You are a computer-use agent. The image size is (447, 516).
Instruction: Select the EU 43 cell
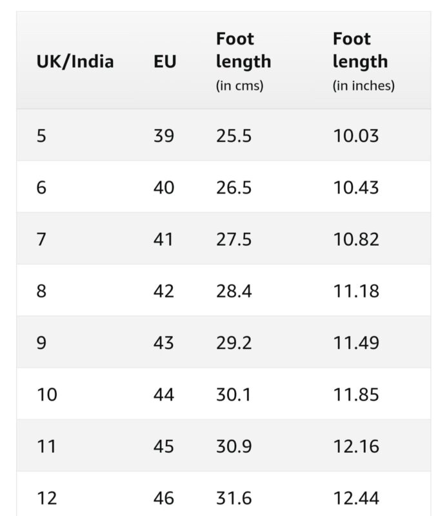[x=164, y=342]
